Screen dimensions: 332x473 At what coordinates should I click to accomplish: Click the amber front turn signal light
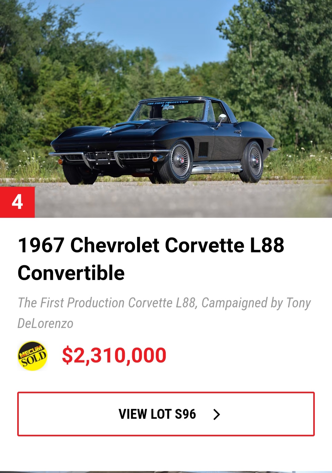[155, 159]
